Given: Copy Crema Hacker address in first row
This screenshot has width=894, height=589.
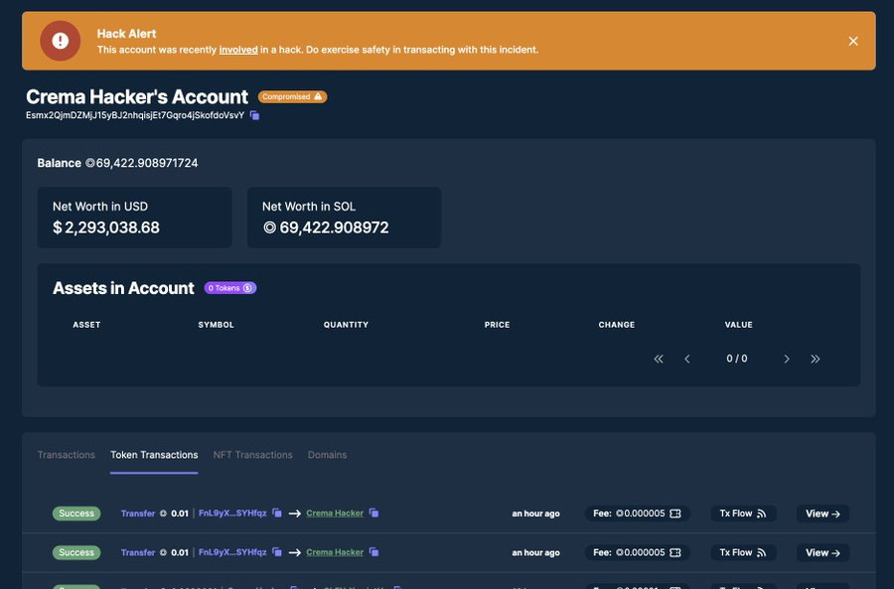Looking at the screenshot, I should [374, 514].
